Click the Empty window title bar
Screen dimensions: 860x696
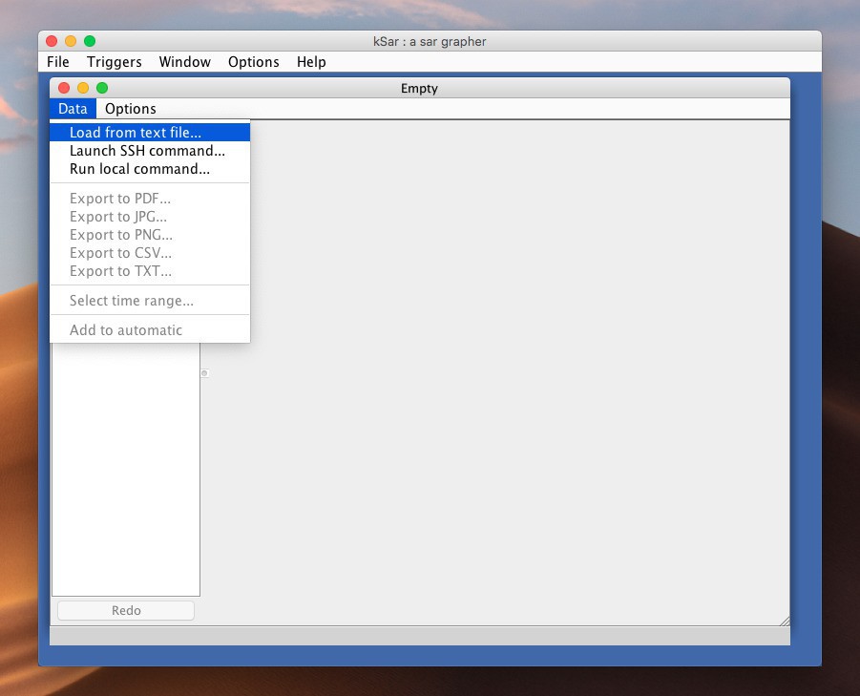(x=420, y=88)
